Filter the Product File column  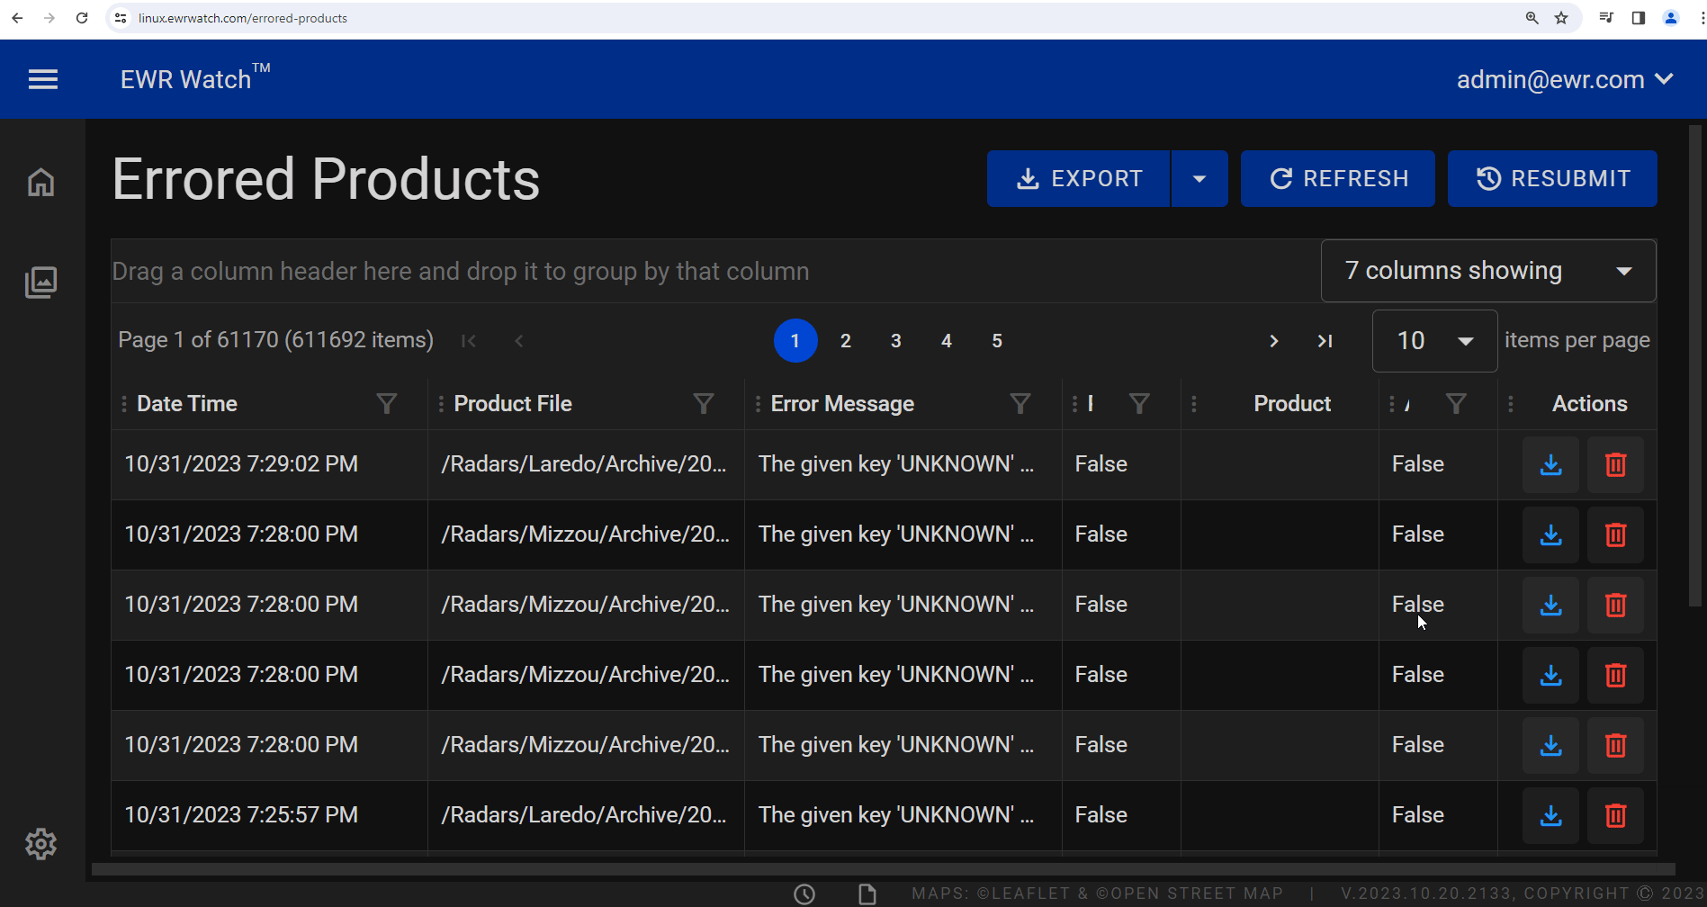click(704, 404)
